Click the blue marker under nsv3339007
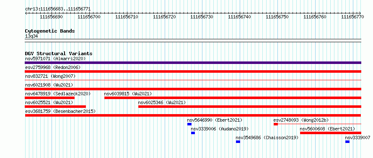 pyautogui.click(x=347, y=142)
